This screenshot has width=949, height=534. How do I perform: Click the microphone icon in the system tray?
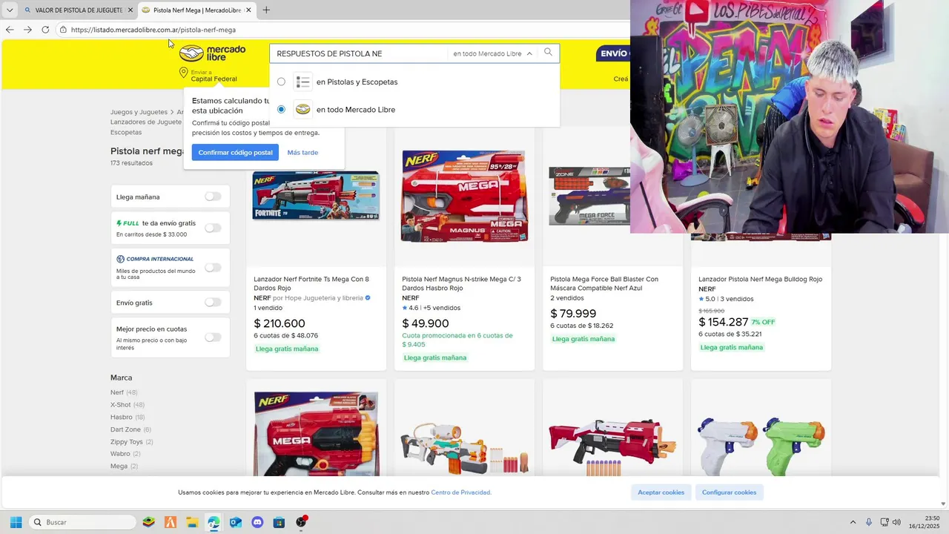pos(869,522)
